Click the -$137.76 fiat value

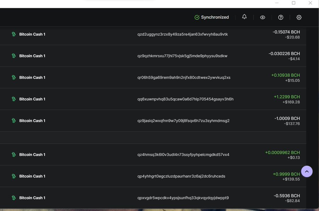point(292,124)
